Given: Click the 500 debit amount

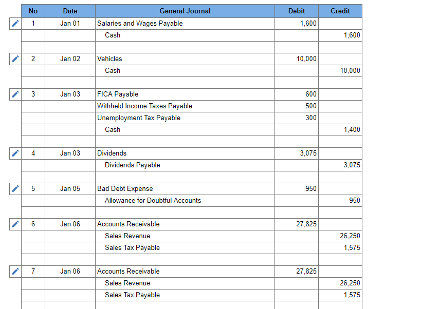Looking at the screenshot, I should pos(297,106).
